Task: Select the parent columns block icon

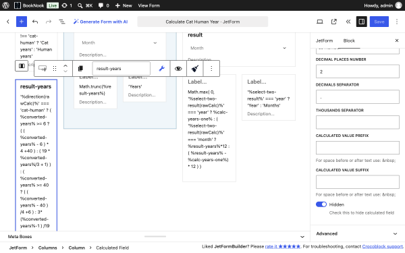Action: click(22, 66)
